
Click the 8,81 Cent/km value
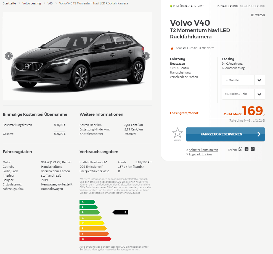click(x=134, y=125)
